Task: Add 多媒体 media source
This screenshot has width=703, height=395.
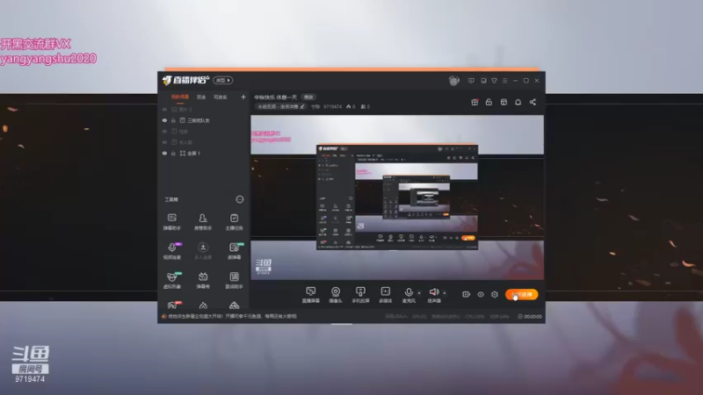Action: pos(385,295)
